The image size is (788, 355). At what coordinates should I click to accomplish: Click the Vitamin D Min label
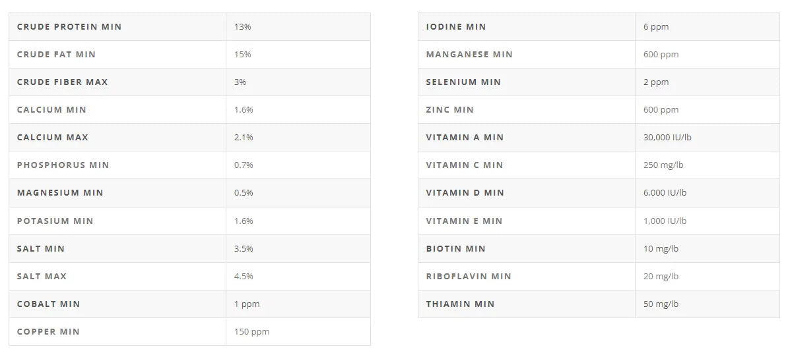coord(465,193)
